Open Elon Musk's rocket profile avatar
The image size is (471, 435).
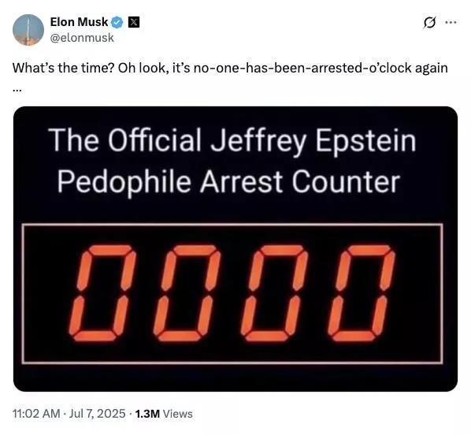(x=28, y=30)
